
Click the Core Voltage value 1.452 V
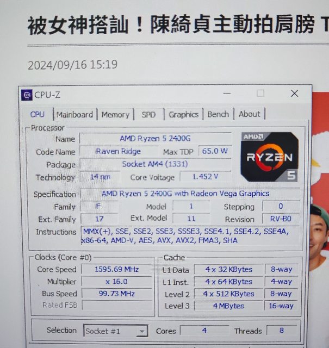(206, 177)
